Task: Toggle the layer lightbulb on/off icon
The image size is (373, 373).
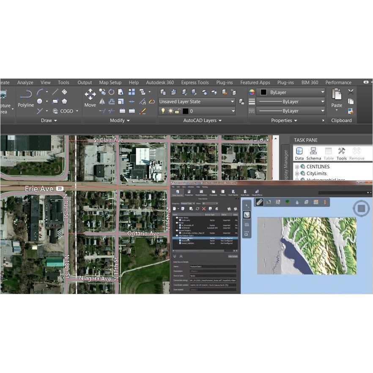Action: click(x=163, y=111)
